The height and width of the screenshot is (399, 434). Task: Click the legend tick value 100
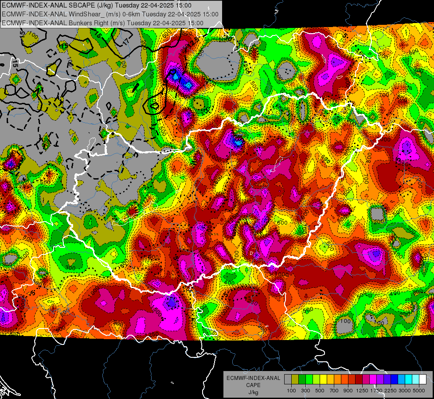click(291, 391)
